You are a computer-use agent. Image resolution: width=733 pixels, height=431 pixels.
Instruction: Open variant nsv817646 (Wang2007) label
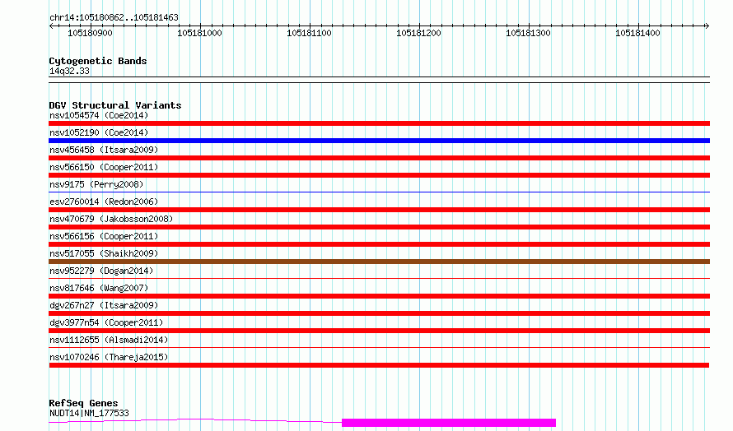pyautogui.click(x=99, y=288)
